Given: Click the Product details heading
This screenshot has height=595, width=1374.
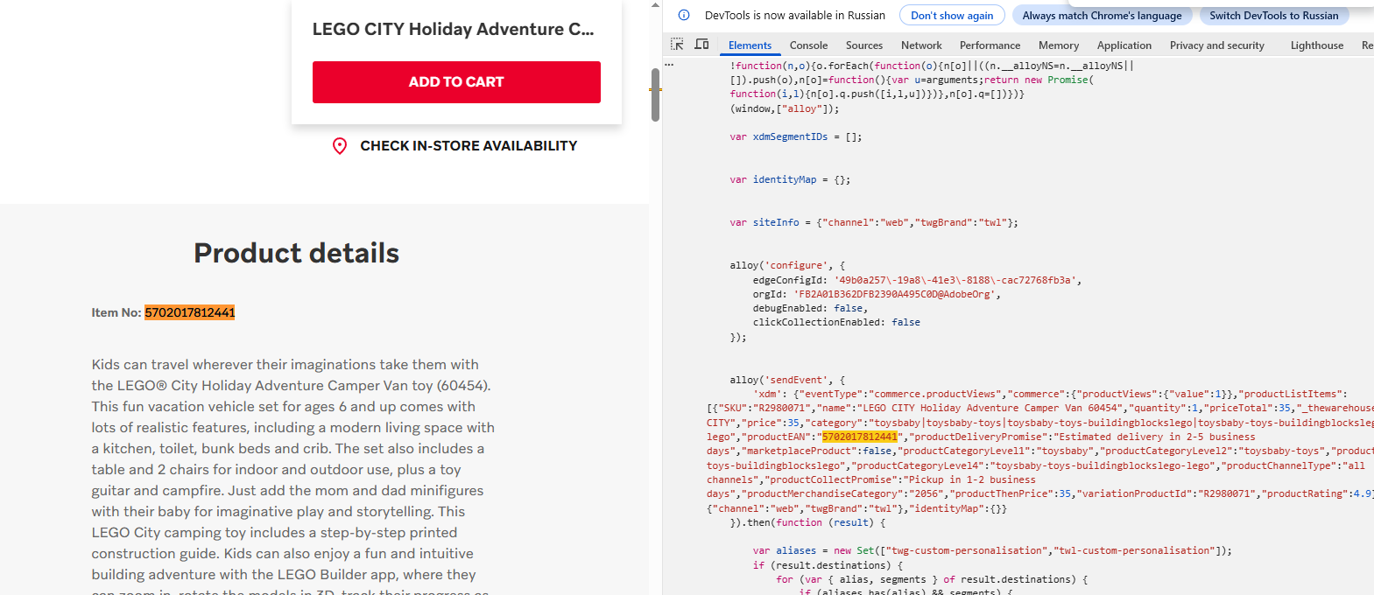Looking at the screenshot, I should [296, 253].
